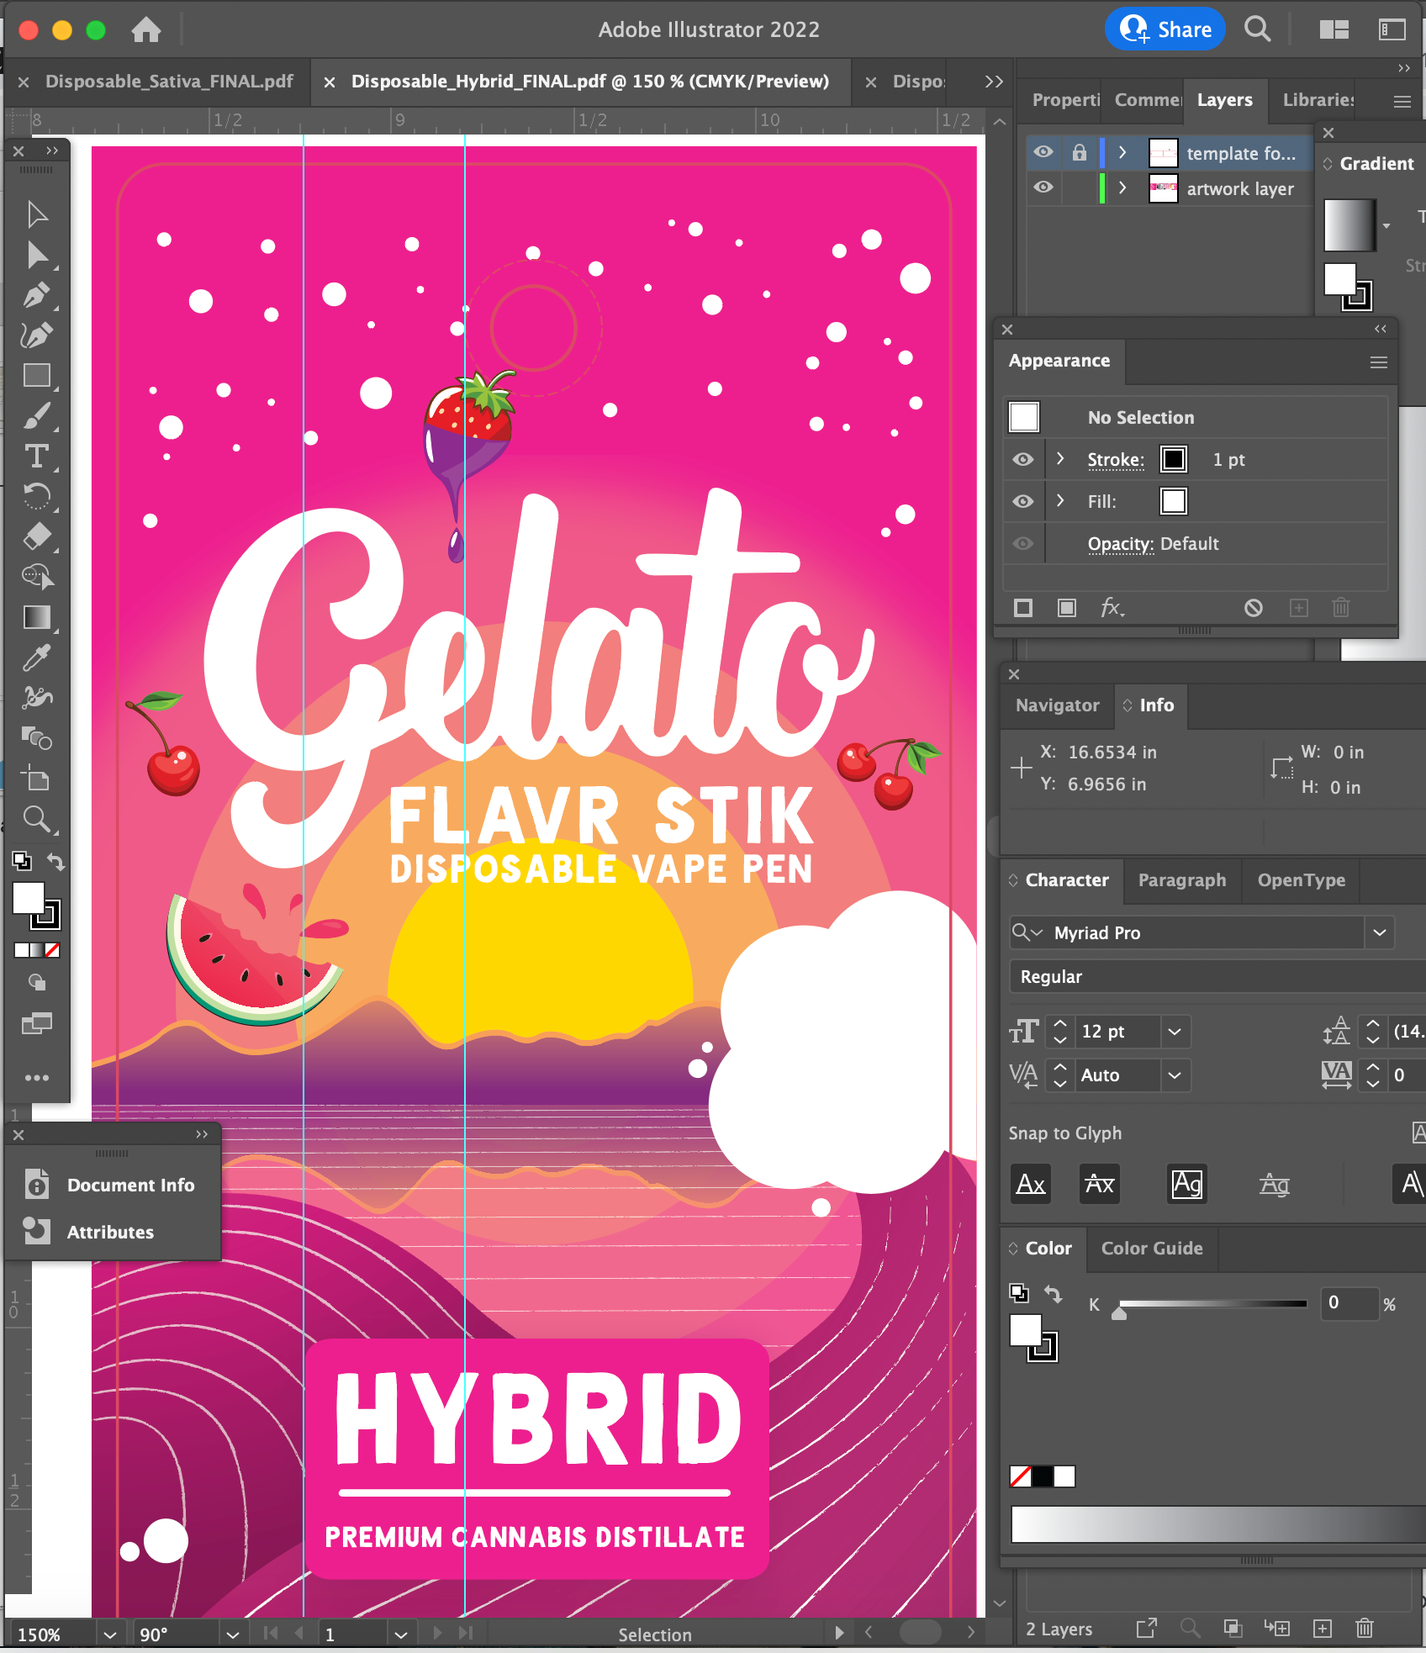Switch to the Color Guide tab
Screen dimensions: 1426x1653
click(x=1152, y=1249)
